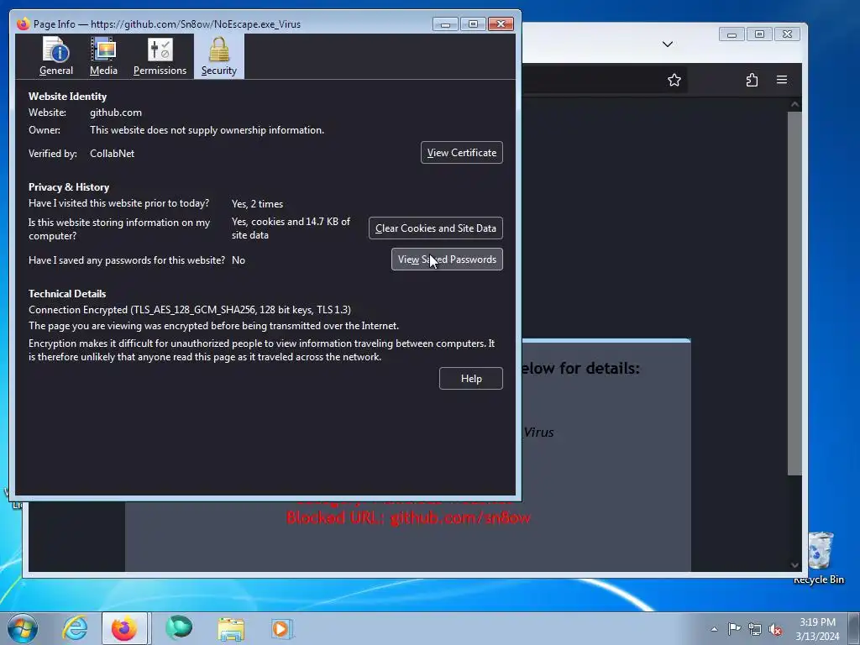Click the Connection Encrypted details line
Screen dimensions: 860x645
point(190,310)
